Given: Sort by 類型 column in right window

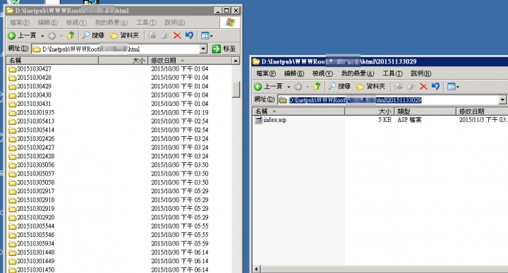Looking at the screenshot, I should 425,111.
